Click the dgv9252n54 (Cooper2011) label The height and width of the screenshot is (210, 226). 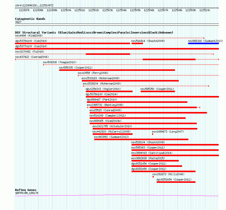pos(149,169)
